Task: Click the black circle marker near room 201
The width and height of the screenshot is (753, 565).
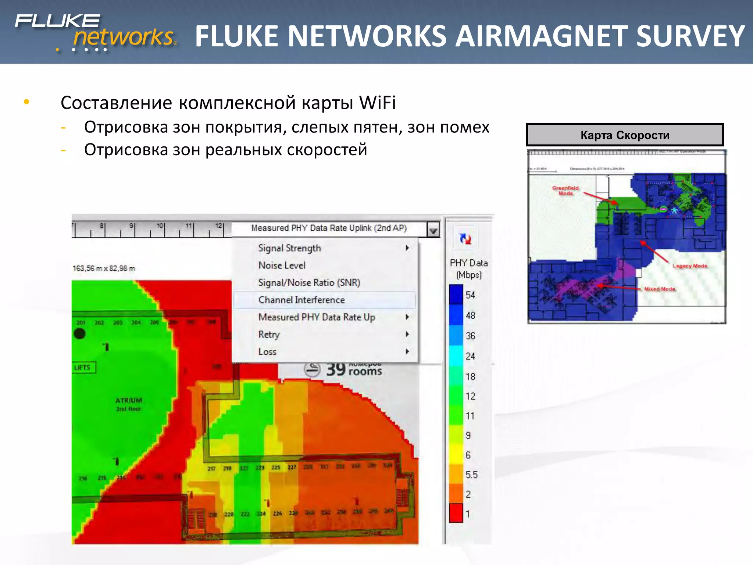Action: coord(79,334)
